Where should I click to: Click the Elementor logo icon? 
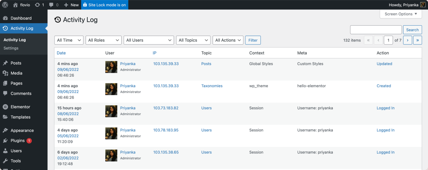[5, 107]
